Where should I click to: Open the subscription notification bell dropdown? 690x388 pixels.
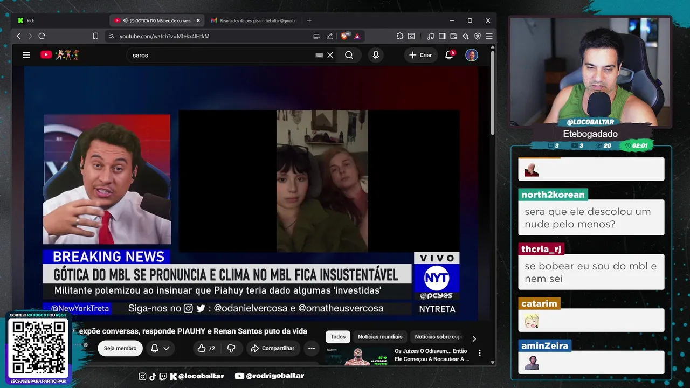pyautogui.click(x=161, y=348)
